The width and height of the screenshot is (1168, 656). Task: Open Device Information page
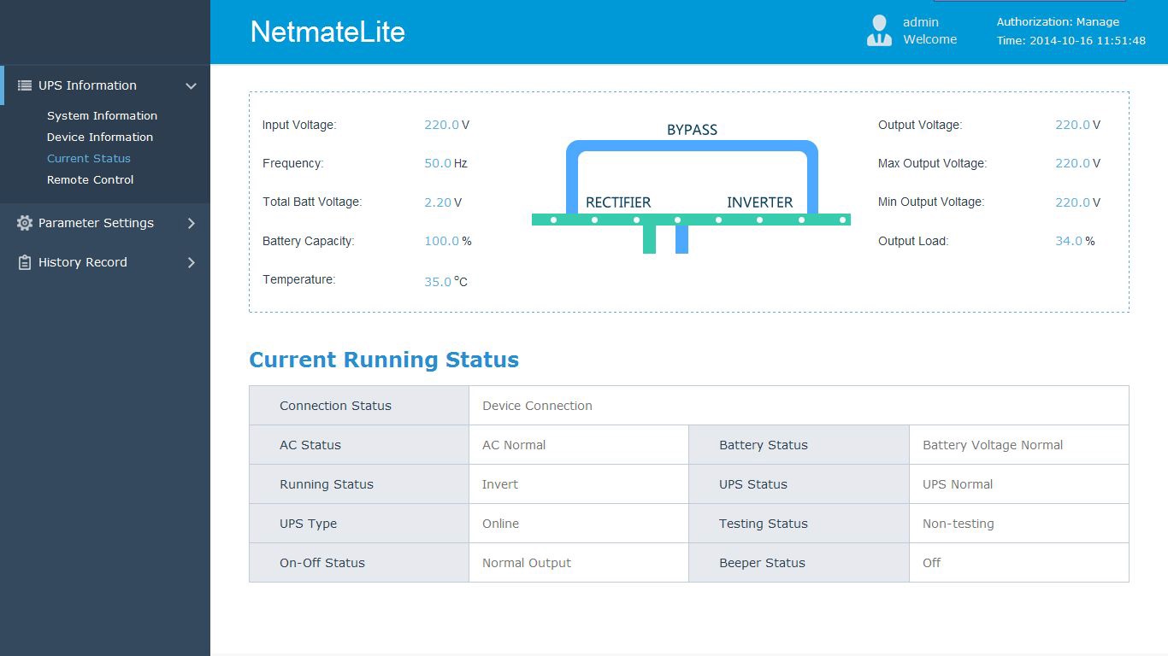tap(99, 137)
